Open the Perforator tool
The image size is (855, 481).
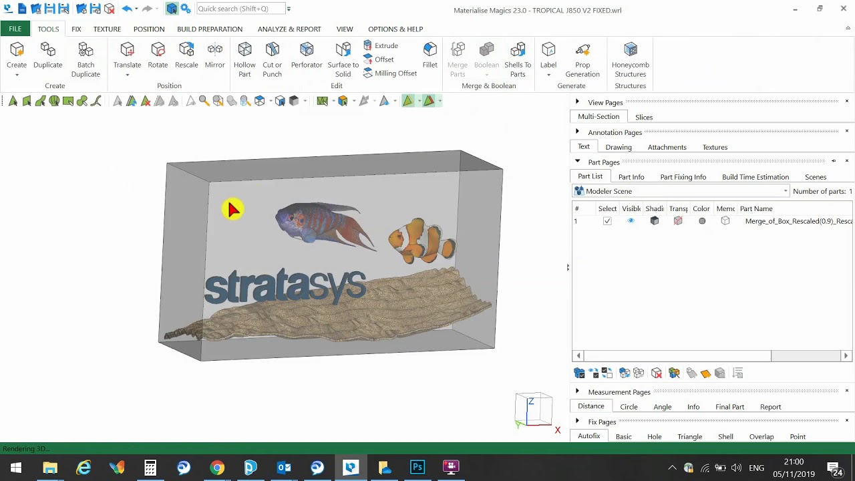click(307, 55)
